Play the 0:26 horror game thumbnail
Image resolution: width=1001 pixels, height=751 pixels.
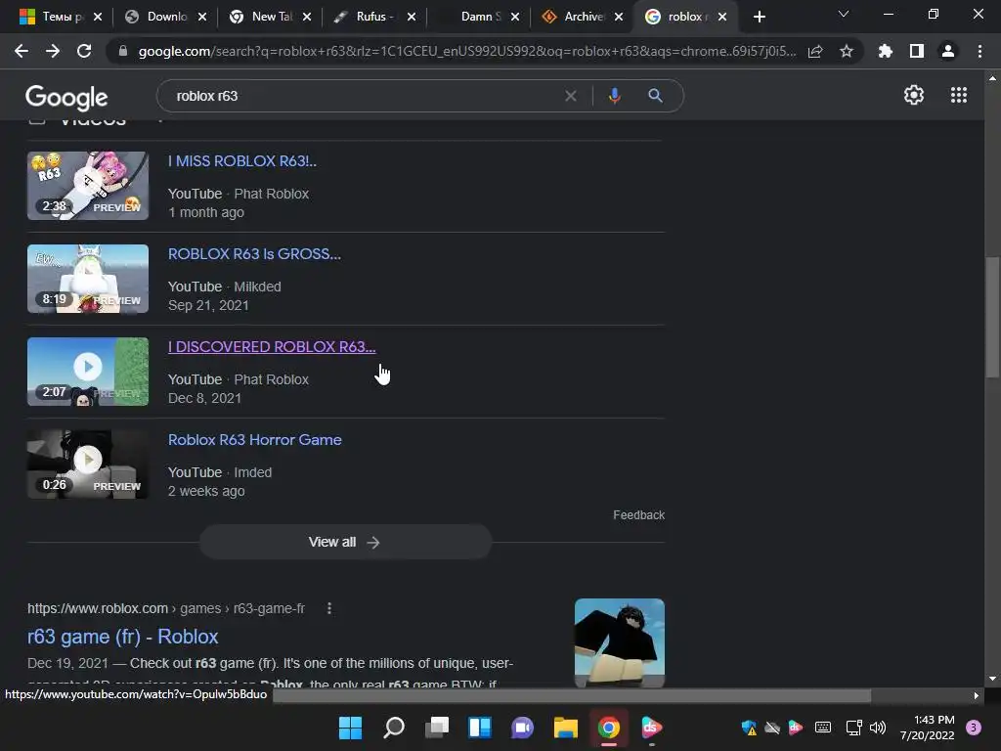[x=88, y=464]
